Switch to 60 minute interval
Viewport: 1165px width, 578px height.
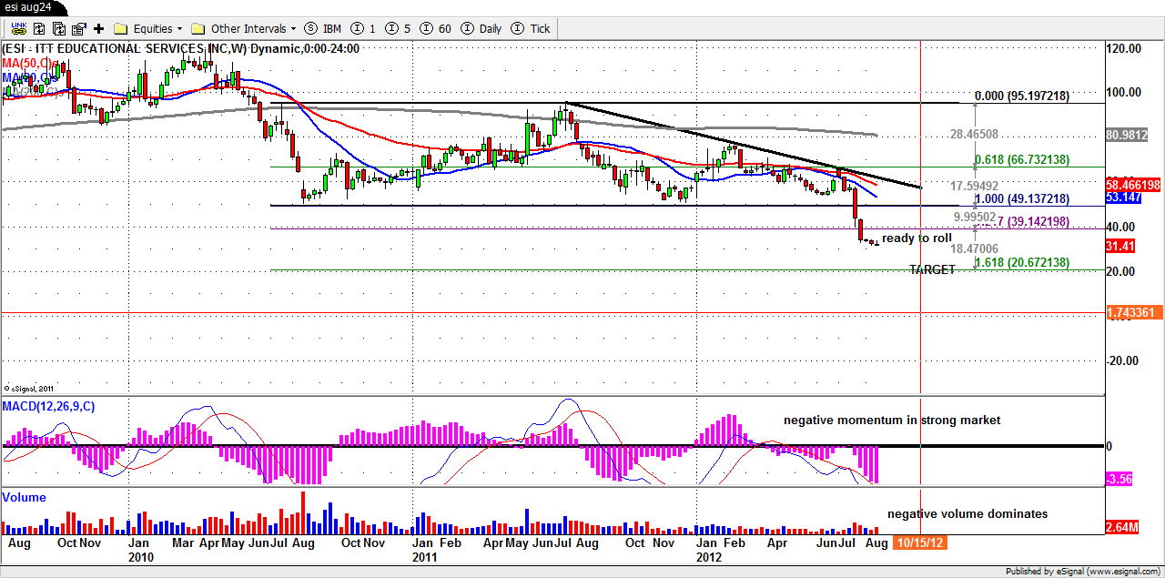coord(437,28)
